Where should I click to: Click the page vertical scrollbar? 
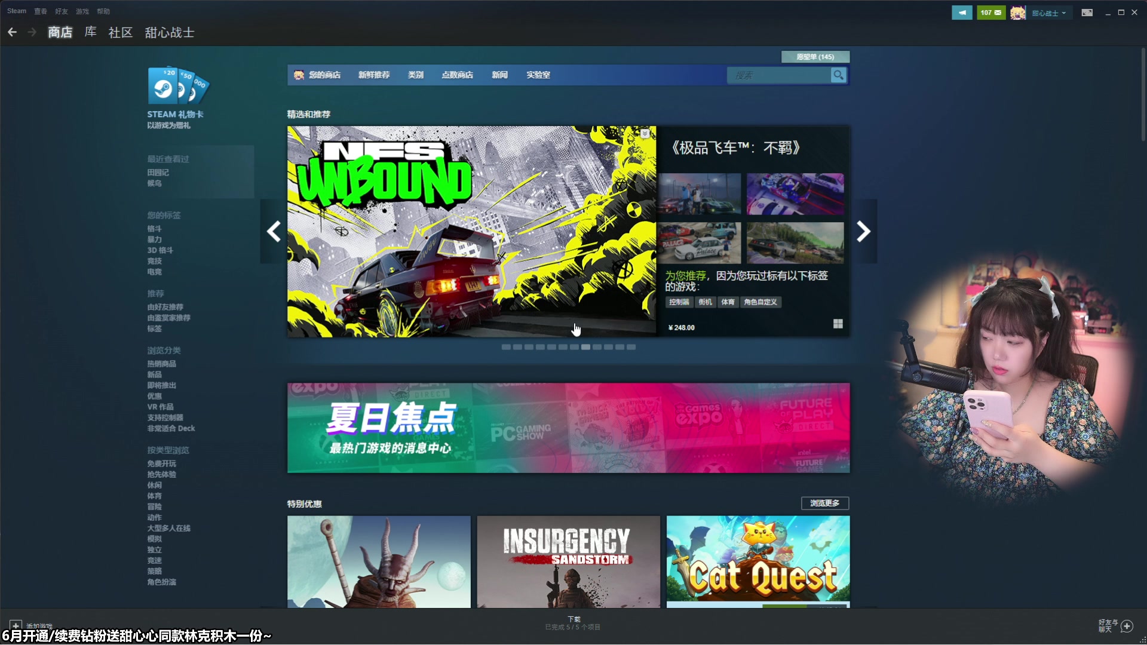pos(1143,96)
